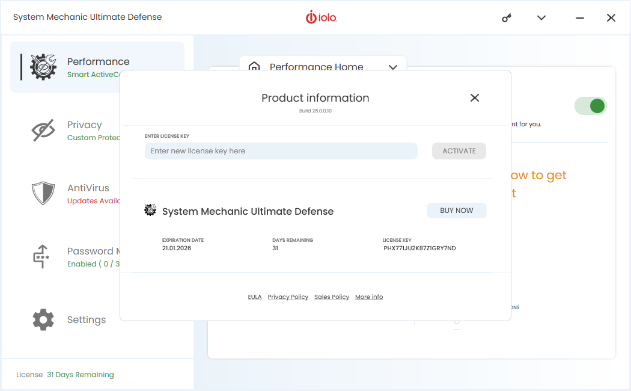Screen dimensions: 631x391
Task: Click the System Mechanic Ultimate Defense product name
Action: click(248, 211)
